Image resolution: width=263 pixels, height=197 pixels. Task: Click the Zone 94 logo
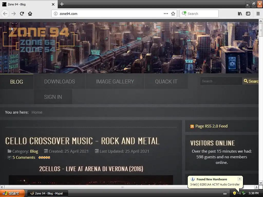(39, 40)
